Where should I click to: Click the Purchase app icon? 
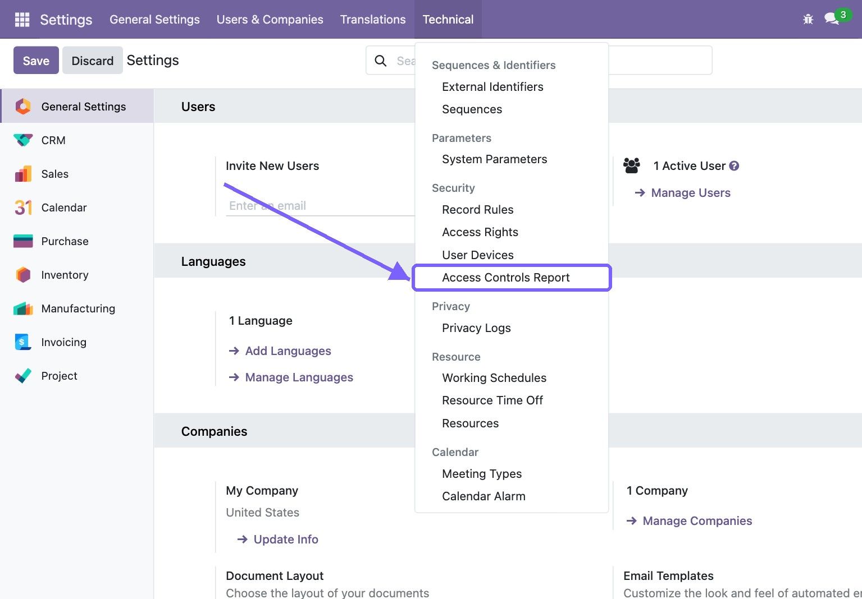[23, 241]
